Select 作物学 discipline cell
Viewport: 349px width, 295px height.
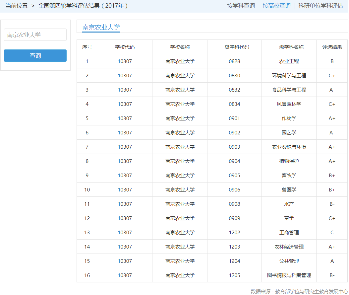(x=289, y=118)
